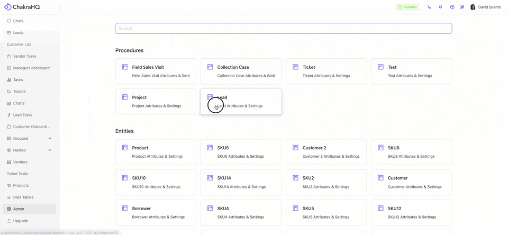Open the help question mark icon
Image resolution: width=508 pixels, height=235 pixels.
(x=452, y=7)
